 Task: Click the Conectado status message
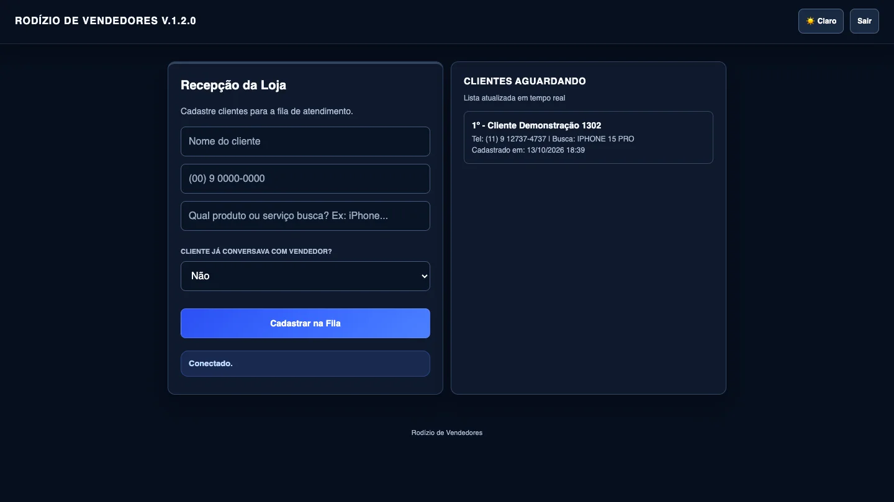(x=305, y=364)
